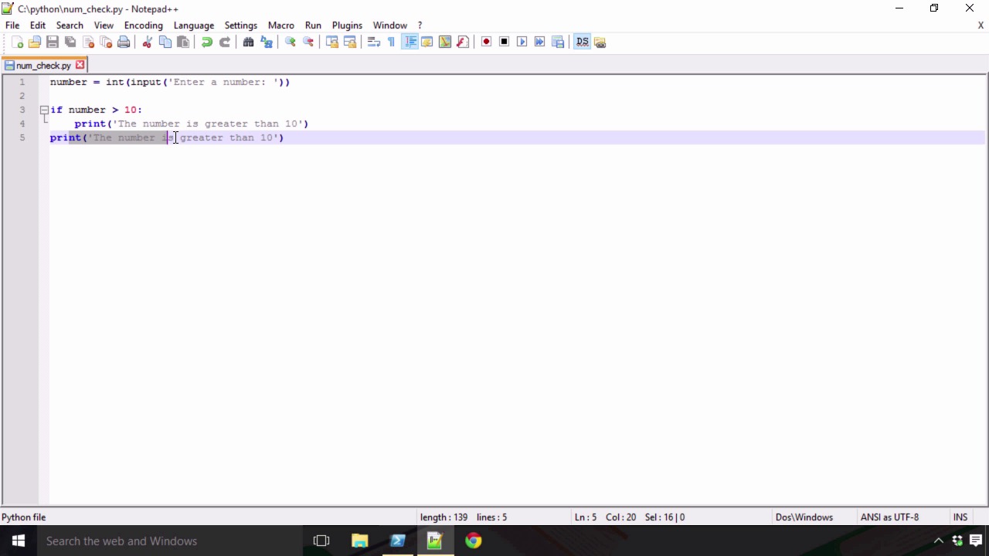
Task: Open File Explorer from taskbar
Action: [x=359, y=541]
